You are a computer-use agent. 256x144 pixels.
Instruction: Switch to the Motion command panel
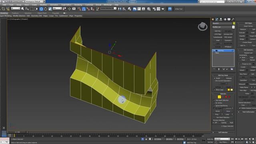click(x=225, y=19)
